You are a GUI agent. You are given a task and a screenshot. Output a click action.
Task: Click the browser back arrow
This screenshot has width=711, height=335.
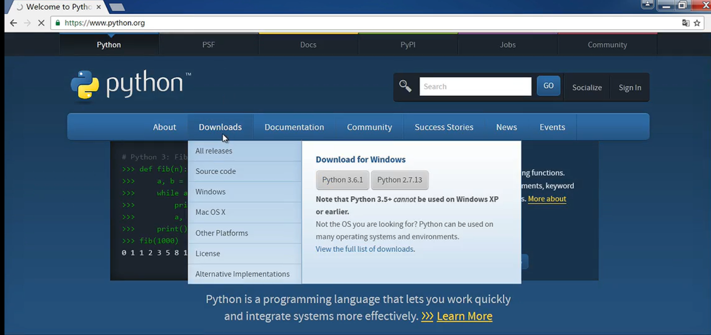[13, 23]
